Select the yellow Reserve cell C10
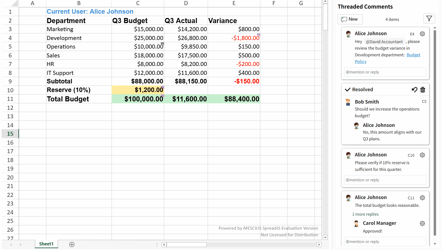Viewport: 442px width, 250px height. (138, 90)
